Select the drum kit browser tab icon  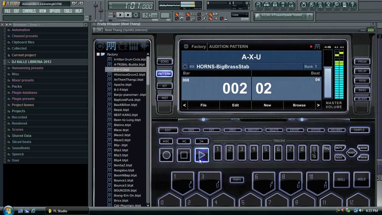pos(122,46)
